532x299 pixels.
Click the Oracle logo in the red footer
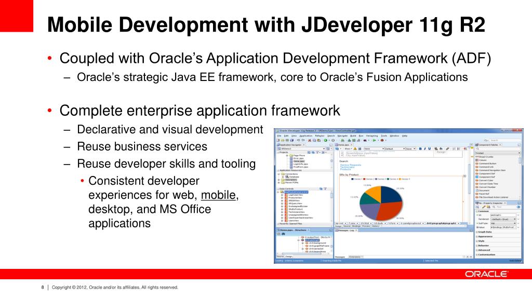(x=486, y=274)
